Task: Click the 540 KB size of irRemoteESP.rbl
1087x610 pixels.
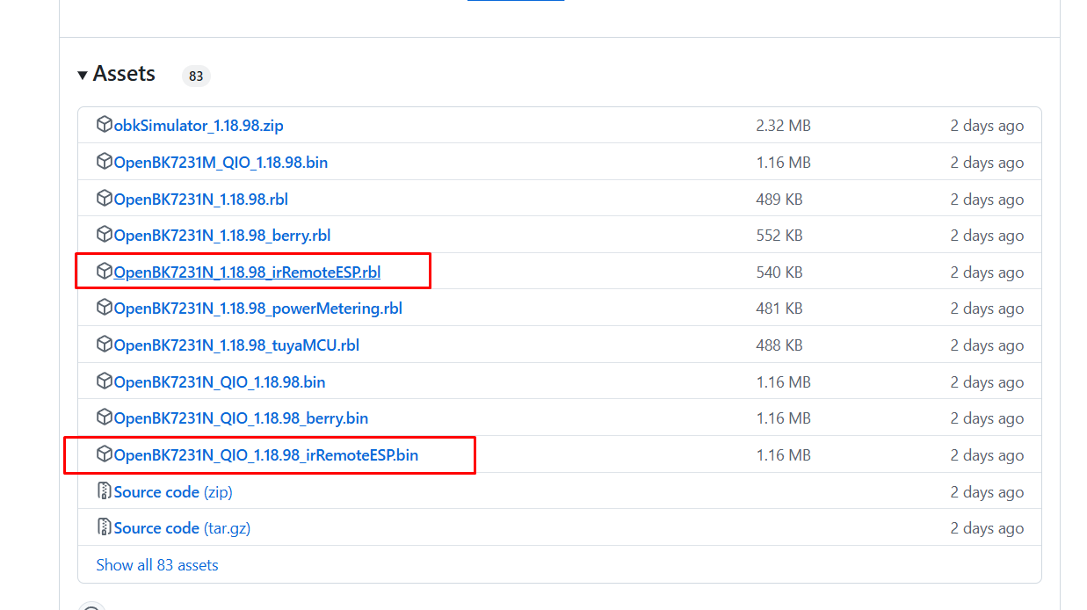Action: (779, 272)
